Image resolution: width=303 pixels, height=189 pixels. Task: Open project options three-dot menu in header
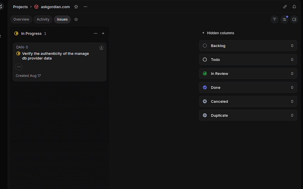click(x=85, y=7)
